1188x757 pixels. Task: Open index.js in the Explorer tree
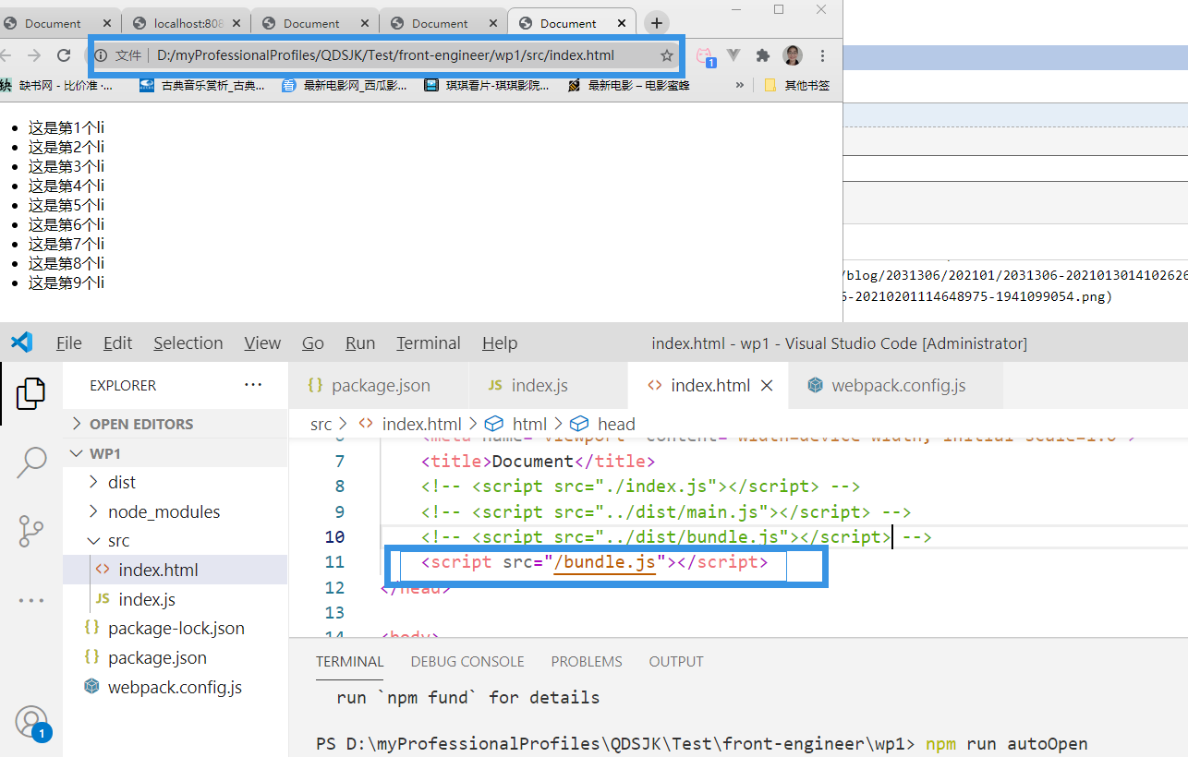pyautogui.click(x=176, y=599)
